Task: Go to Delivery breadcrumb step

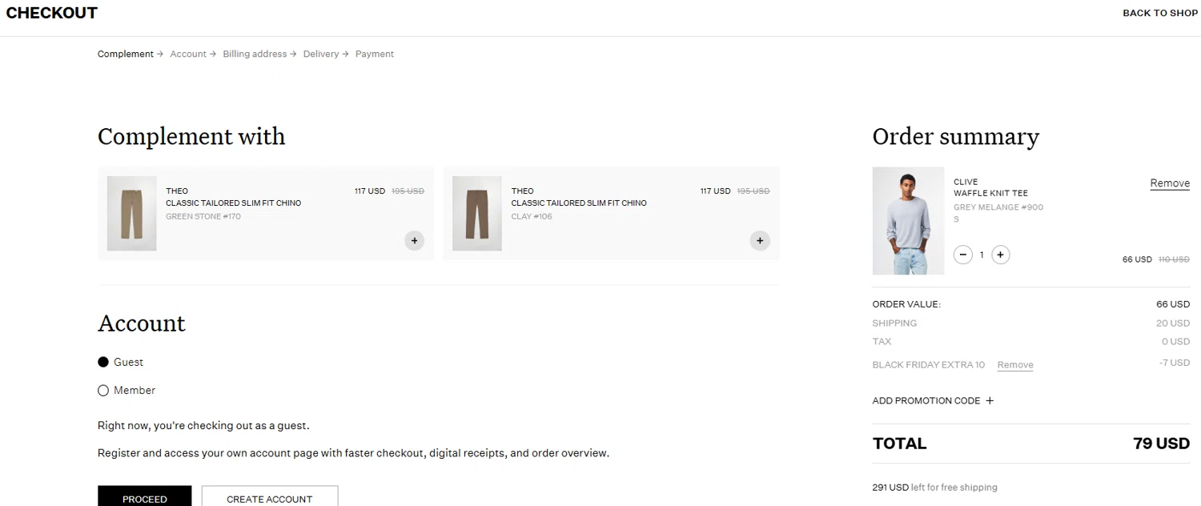Action: coord(321,54)
